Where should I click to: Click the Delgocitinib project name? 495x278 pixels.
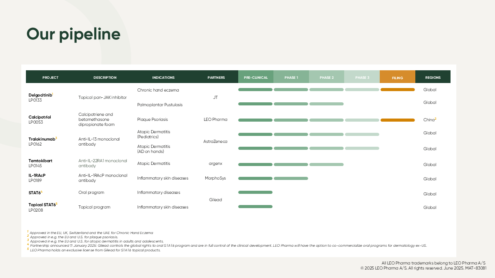click(x=40, y=95)
